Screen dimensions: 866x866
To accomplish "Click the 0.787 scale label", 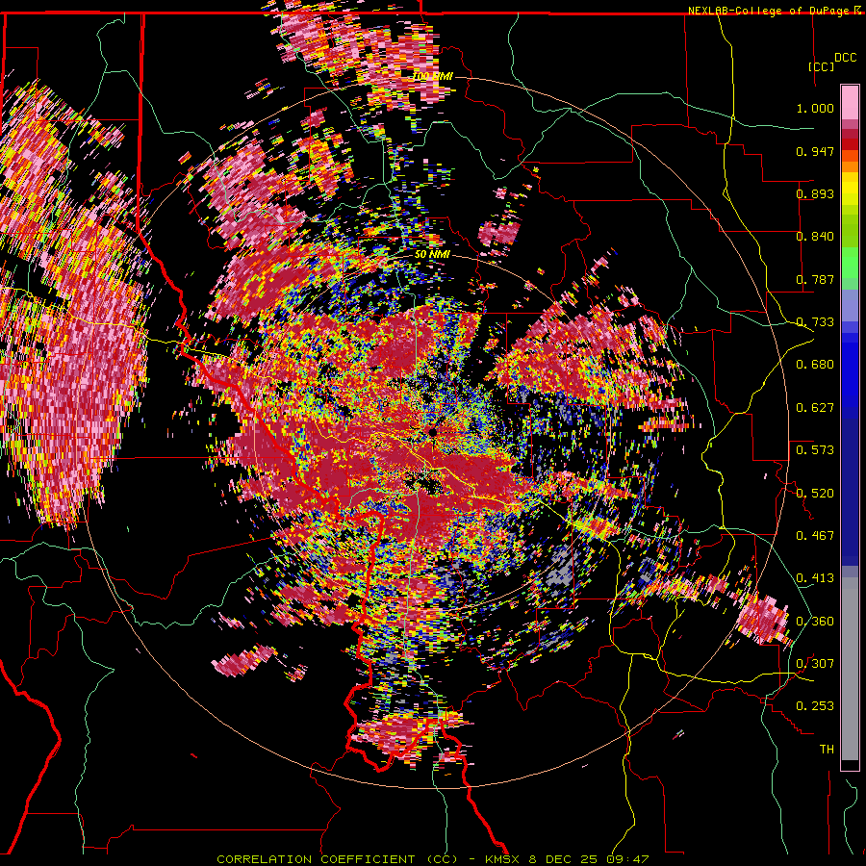I will pyautogui.click(x=815, y=279).
